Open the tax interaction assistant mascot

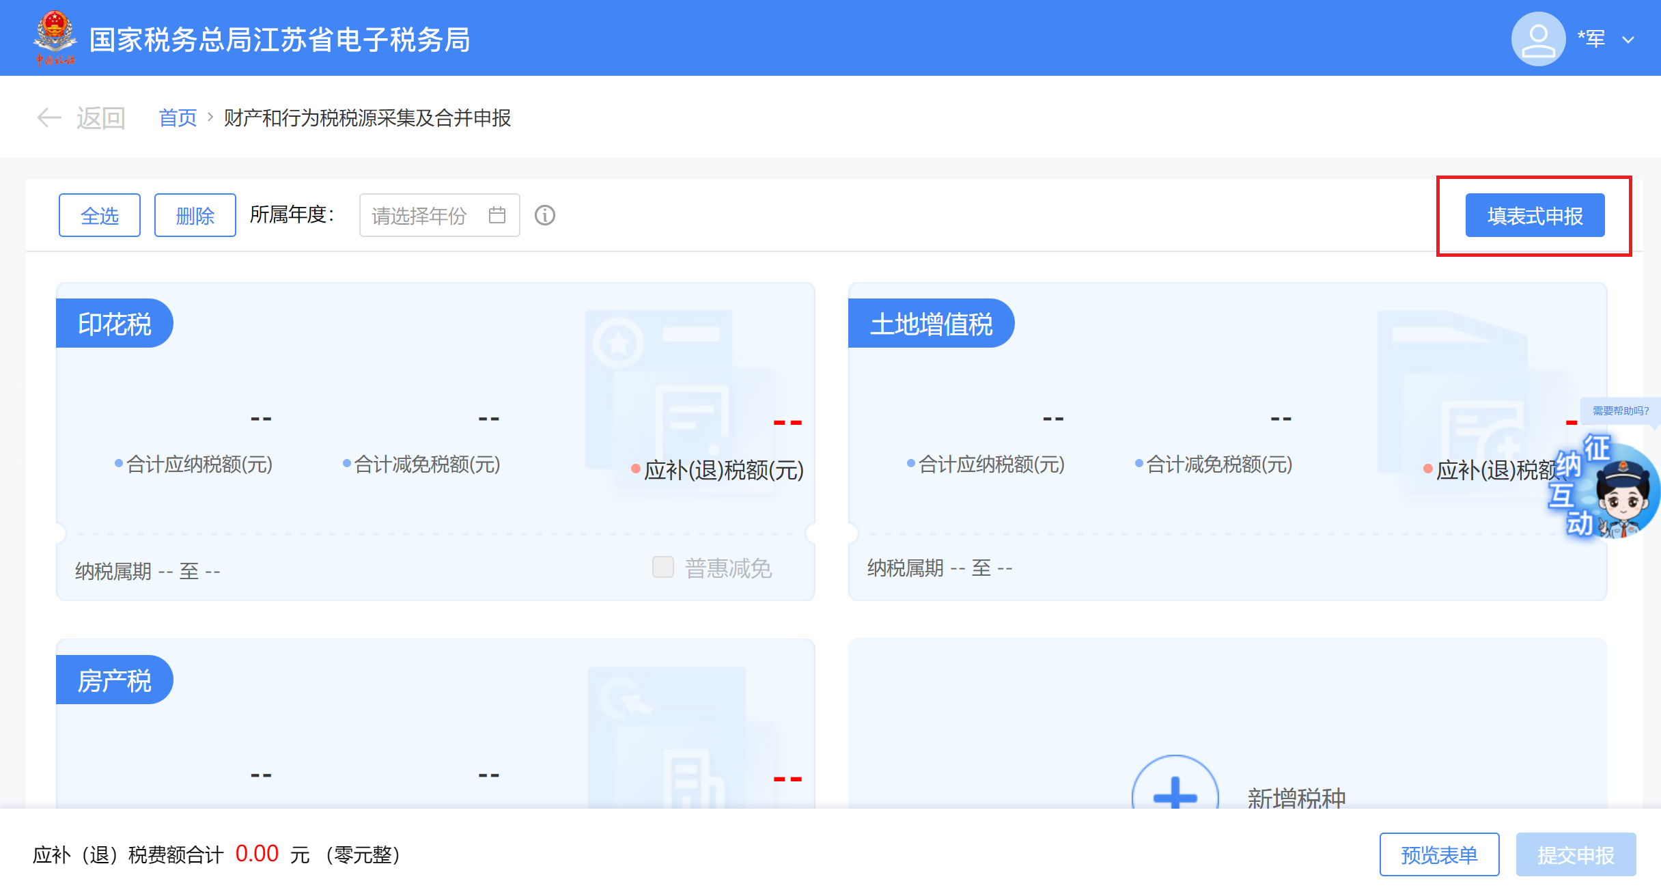(x=1622, y=495)
